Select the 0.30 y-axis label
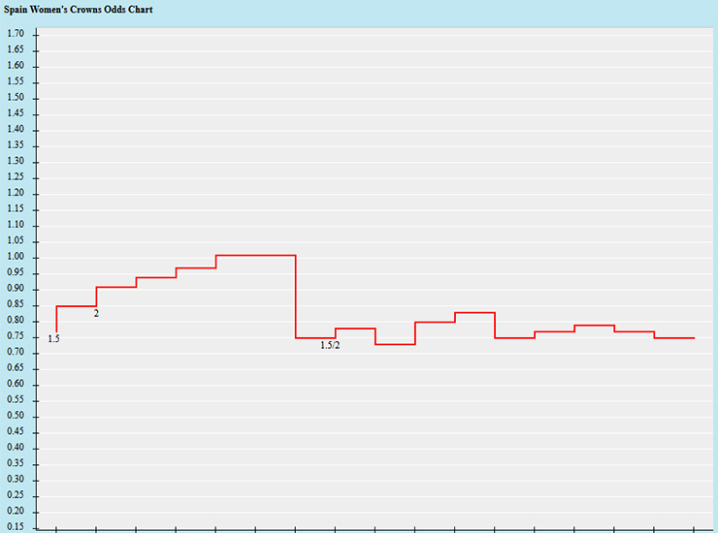The image size is (718, 533). tap(16, 479)
